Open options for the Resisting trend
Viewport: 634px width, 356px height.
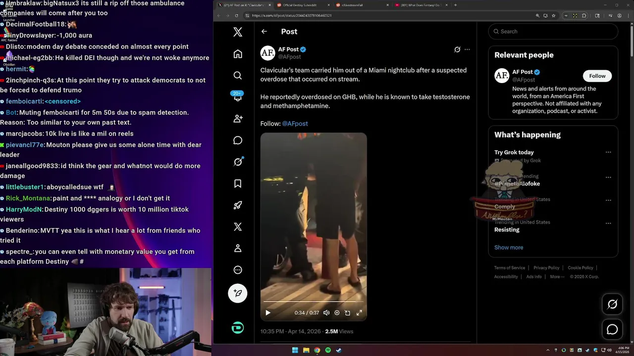pyautogui.click(x=608, y=223)
